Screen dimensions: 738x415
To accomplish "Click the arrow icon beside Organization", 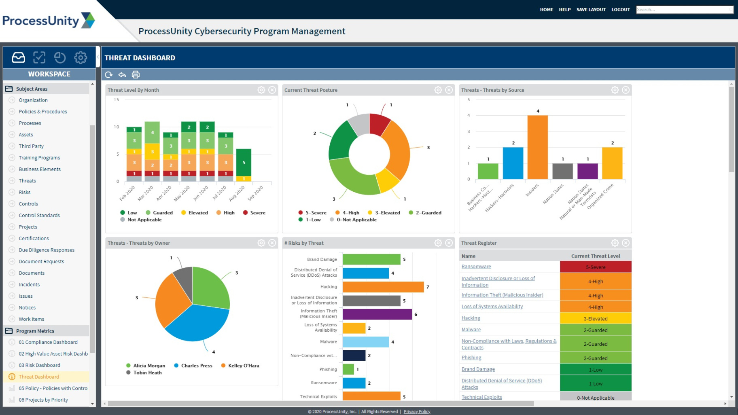I will pos(12,100).
